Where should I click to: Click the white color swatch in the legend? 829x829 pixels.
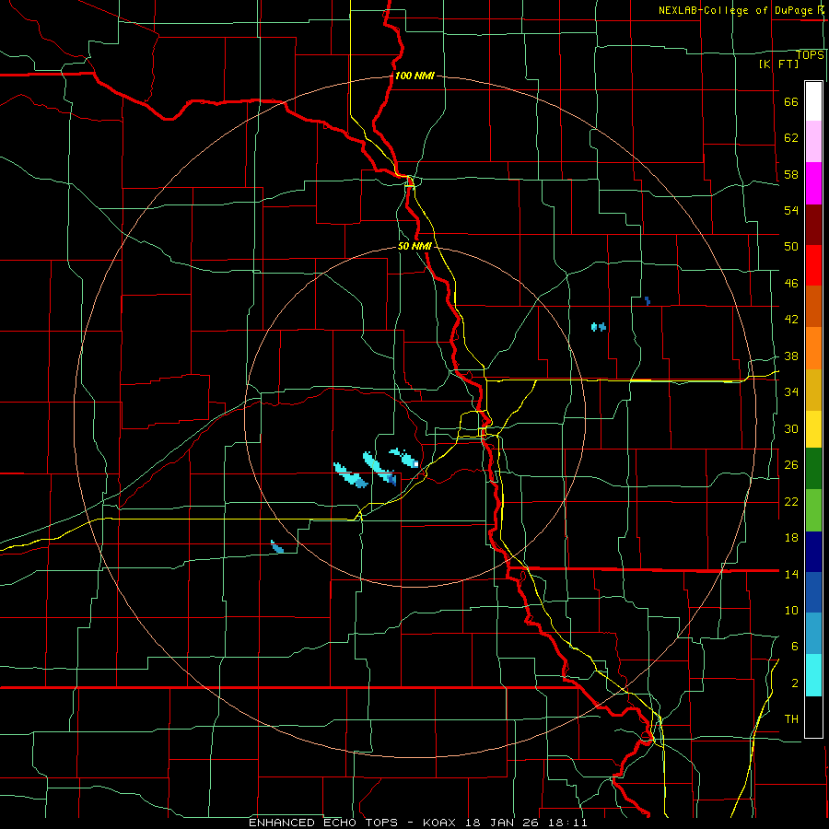[813, 101]
